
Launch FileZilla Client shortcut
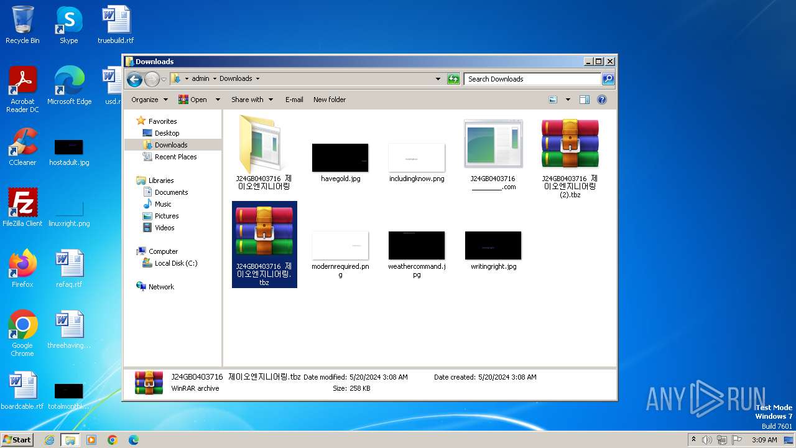click(22, 208)
